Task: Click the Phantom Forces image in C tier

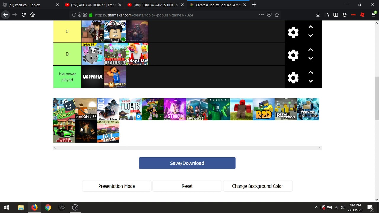Action: click(137, 31)
